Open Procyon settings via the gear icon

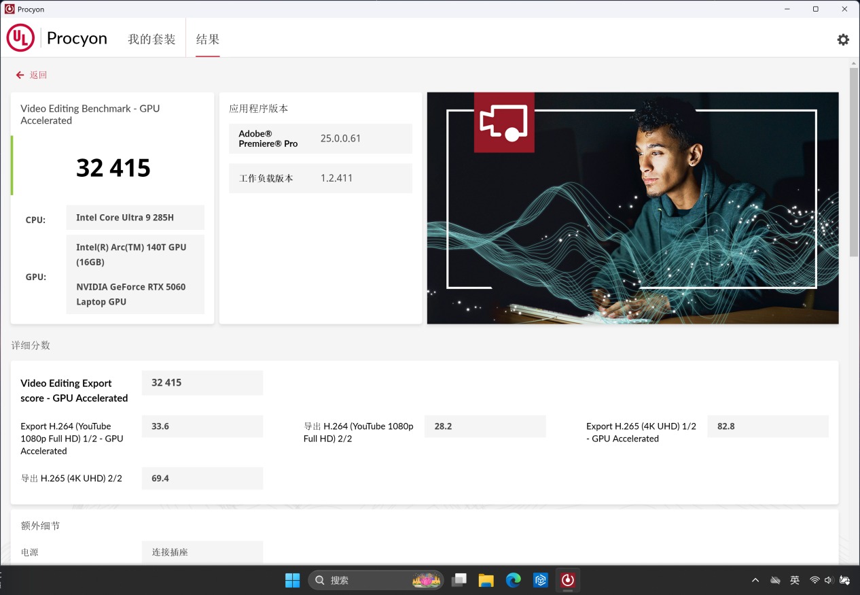(x=843, y=39)
